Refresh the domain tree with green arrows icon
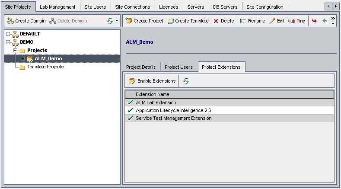 (110, 21)
